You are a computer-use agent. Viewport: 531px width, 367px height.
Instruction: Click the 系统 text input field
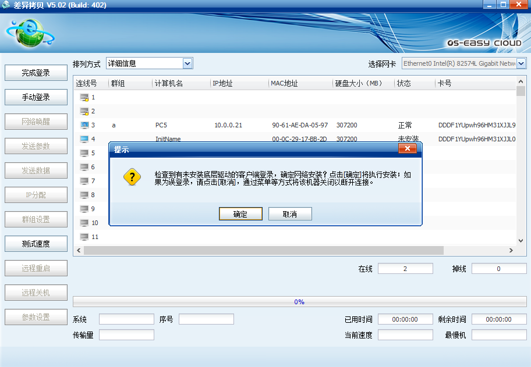[126, 319]
